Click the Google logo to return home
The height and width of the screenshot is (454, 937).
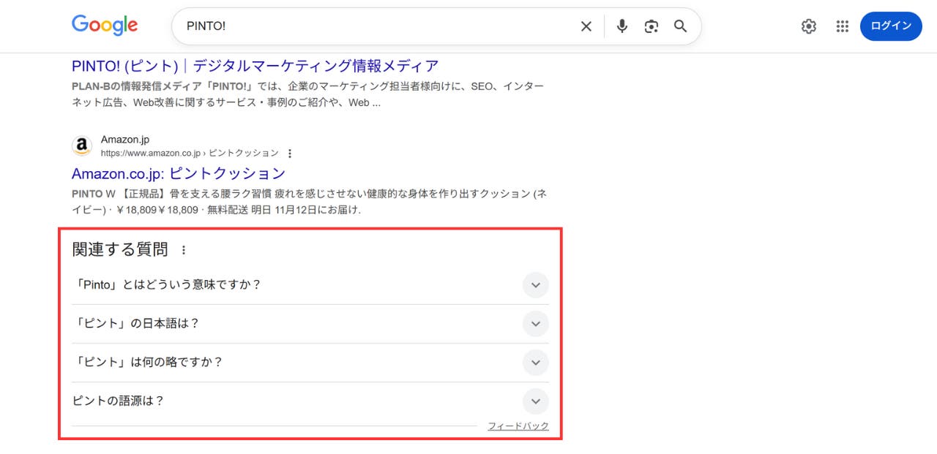[x=104, y=26]
